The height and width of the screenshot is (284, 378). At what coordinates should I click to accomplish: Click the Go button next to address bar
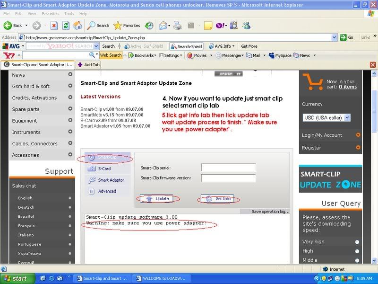(347, 37)
